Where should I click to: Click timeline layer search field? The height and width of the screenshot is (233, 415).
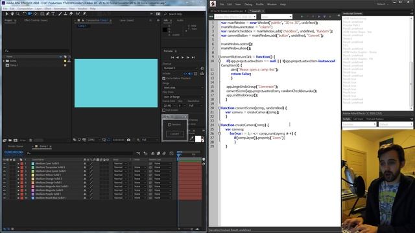pyautogui.click(x=79, y=153)
